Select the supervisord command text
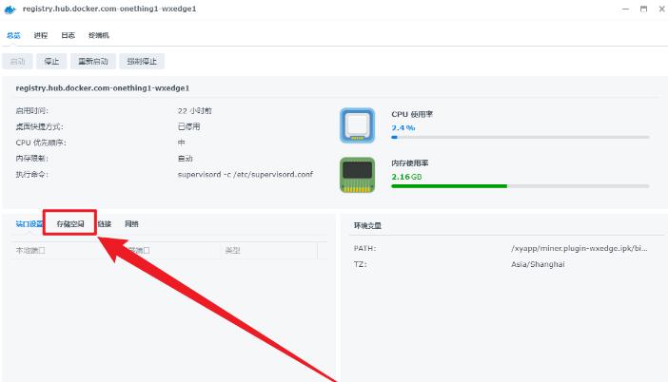 tap(246, 175)
